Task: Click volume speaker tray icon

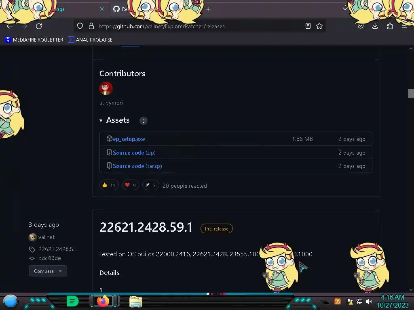Action: (369, 301)
